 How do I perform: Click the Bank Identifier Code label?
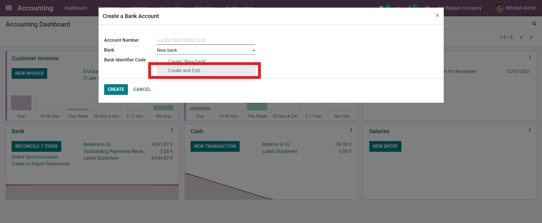point(125,60)
